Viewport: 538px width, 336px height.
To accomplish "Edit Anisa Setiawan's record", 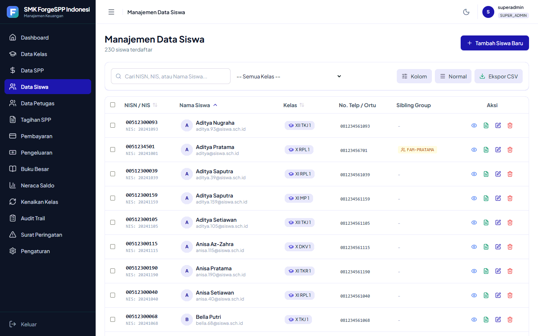I will click(498, 295).
